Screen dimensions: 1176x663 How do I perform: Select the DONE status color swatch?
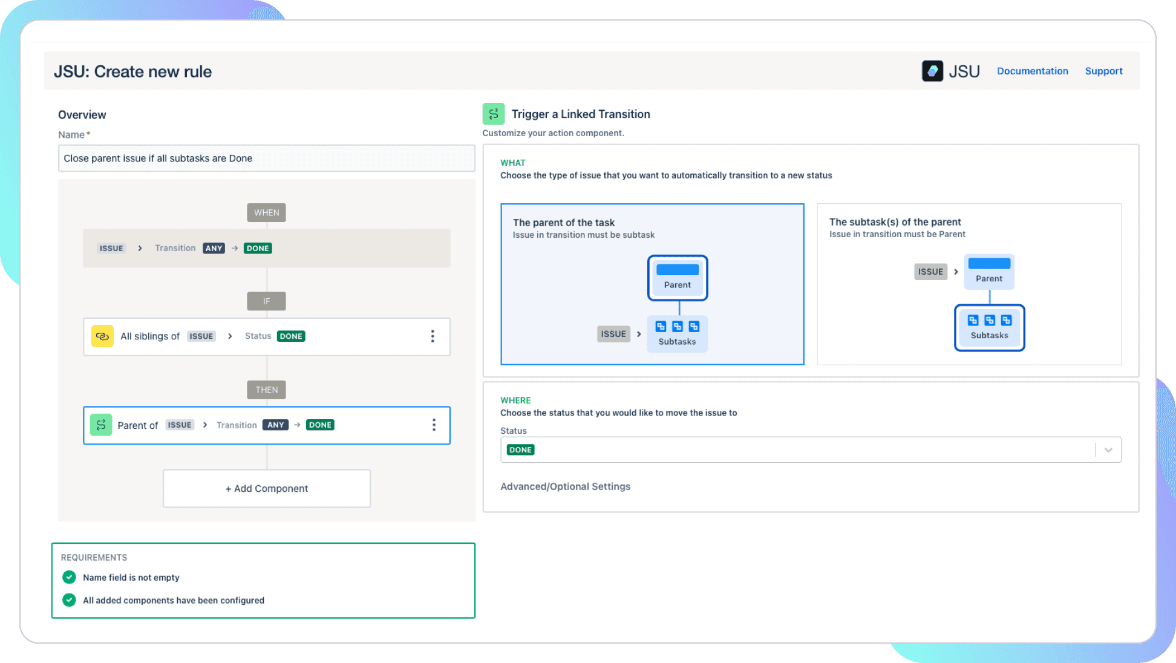[521, 449]
